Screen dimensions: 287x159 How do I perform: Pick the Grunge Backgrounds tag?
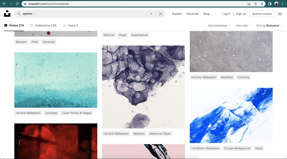click(237, 148)
